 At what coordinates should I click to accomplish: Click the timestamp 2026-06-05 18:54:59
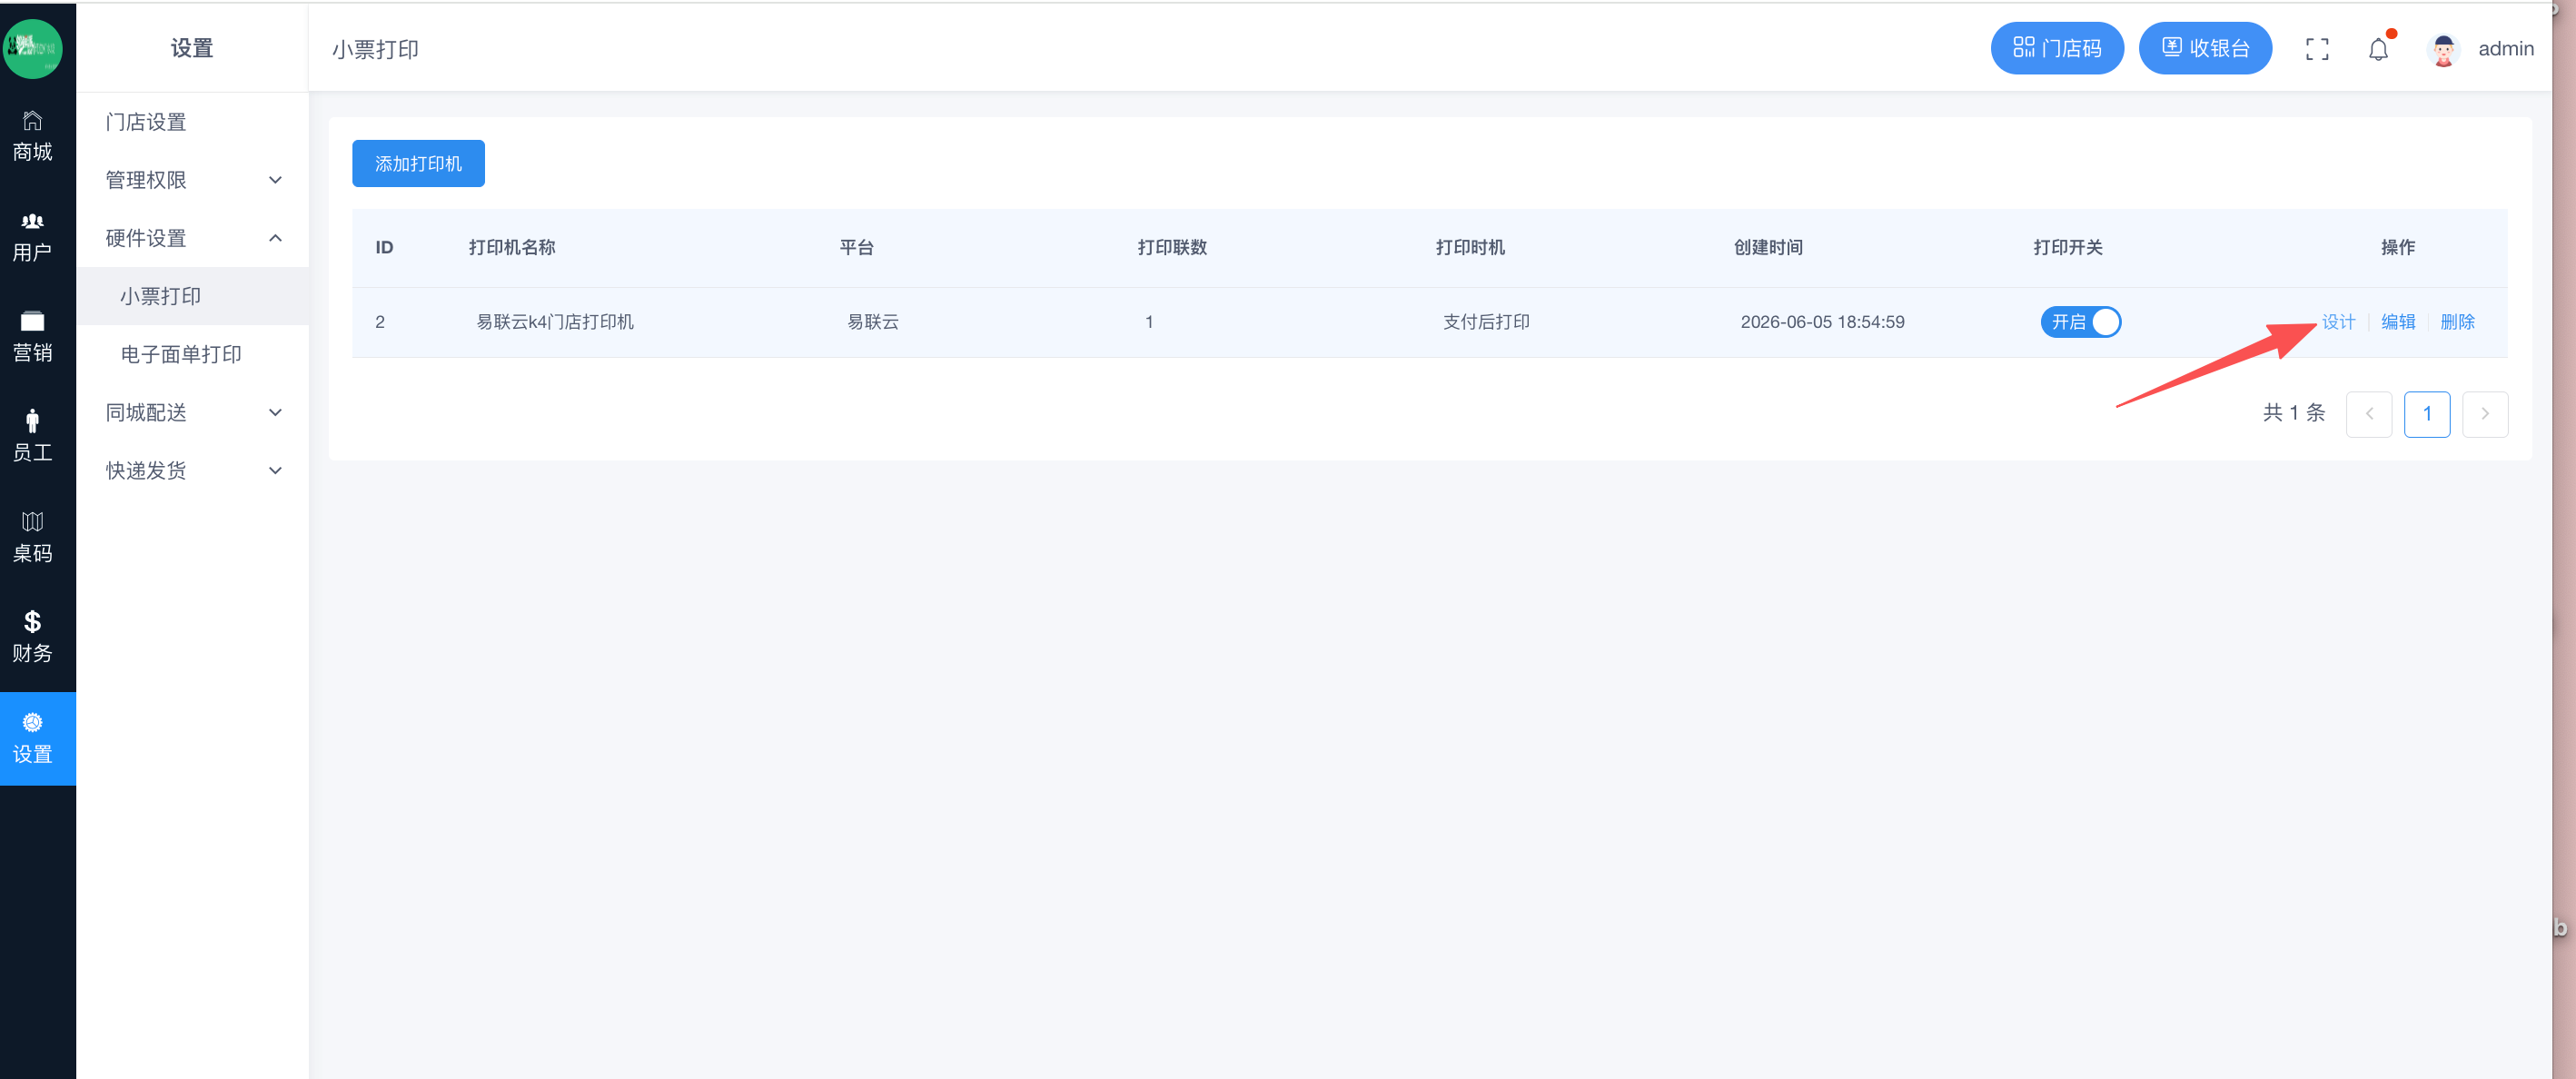point(1821,322)
